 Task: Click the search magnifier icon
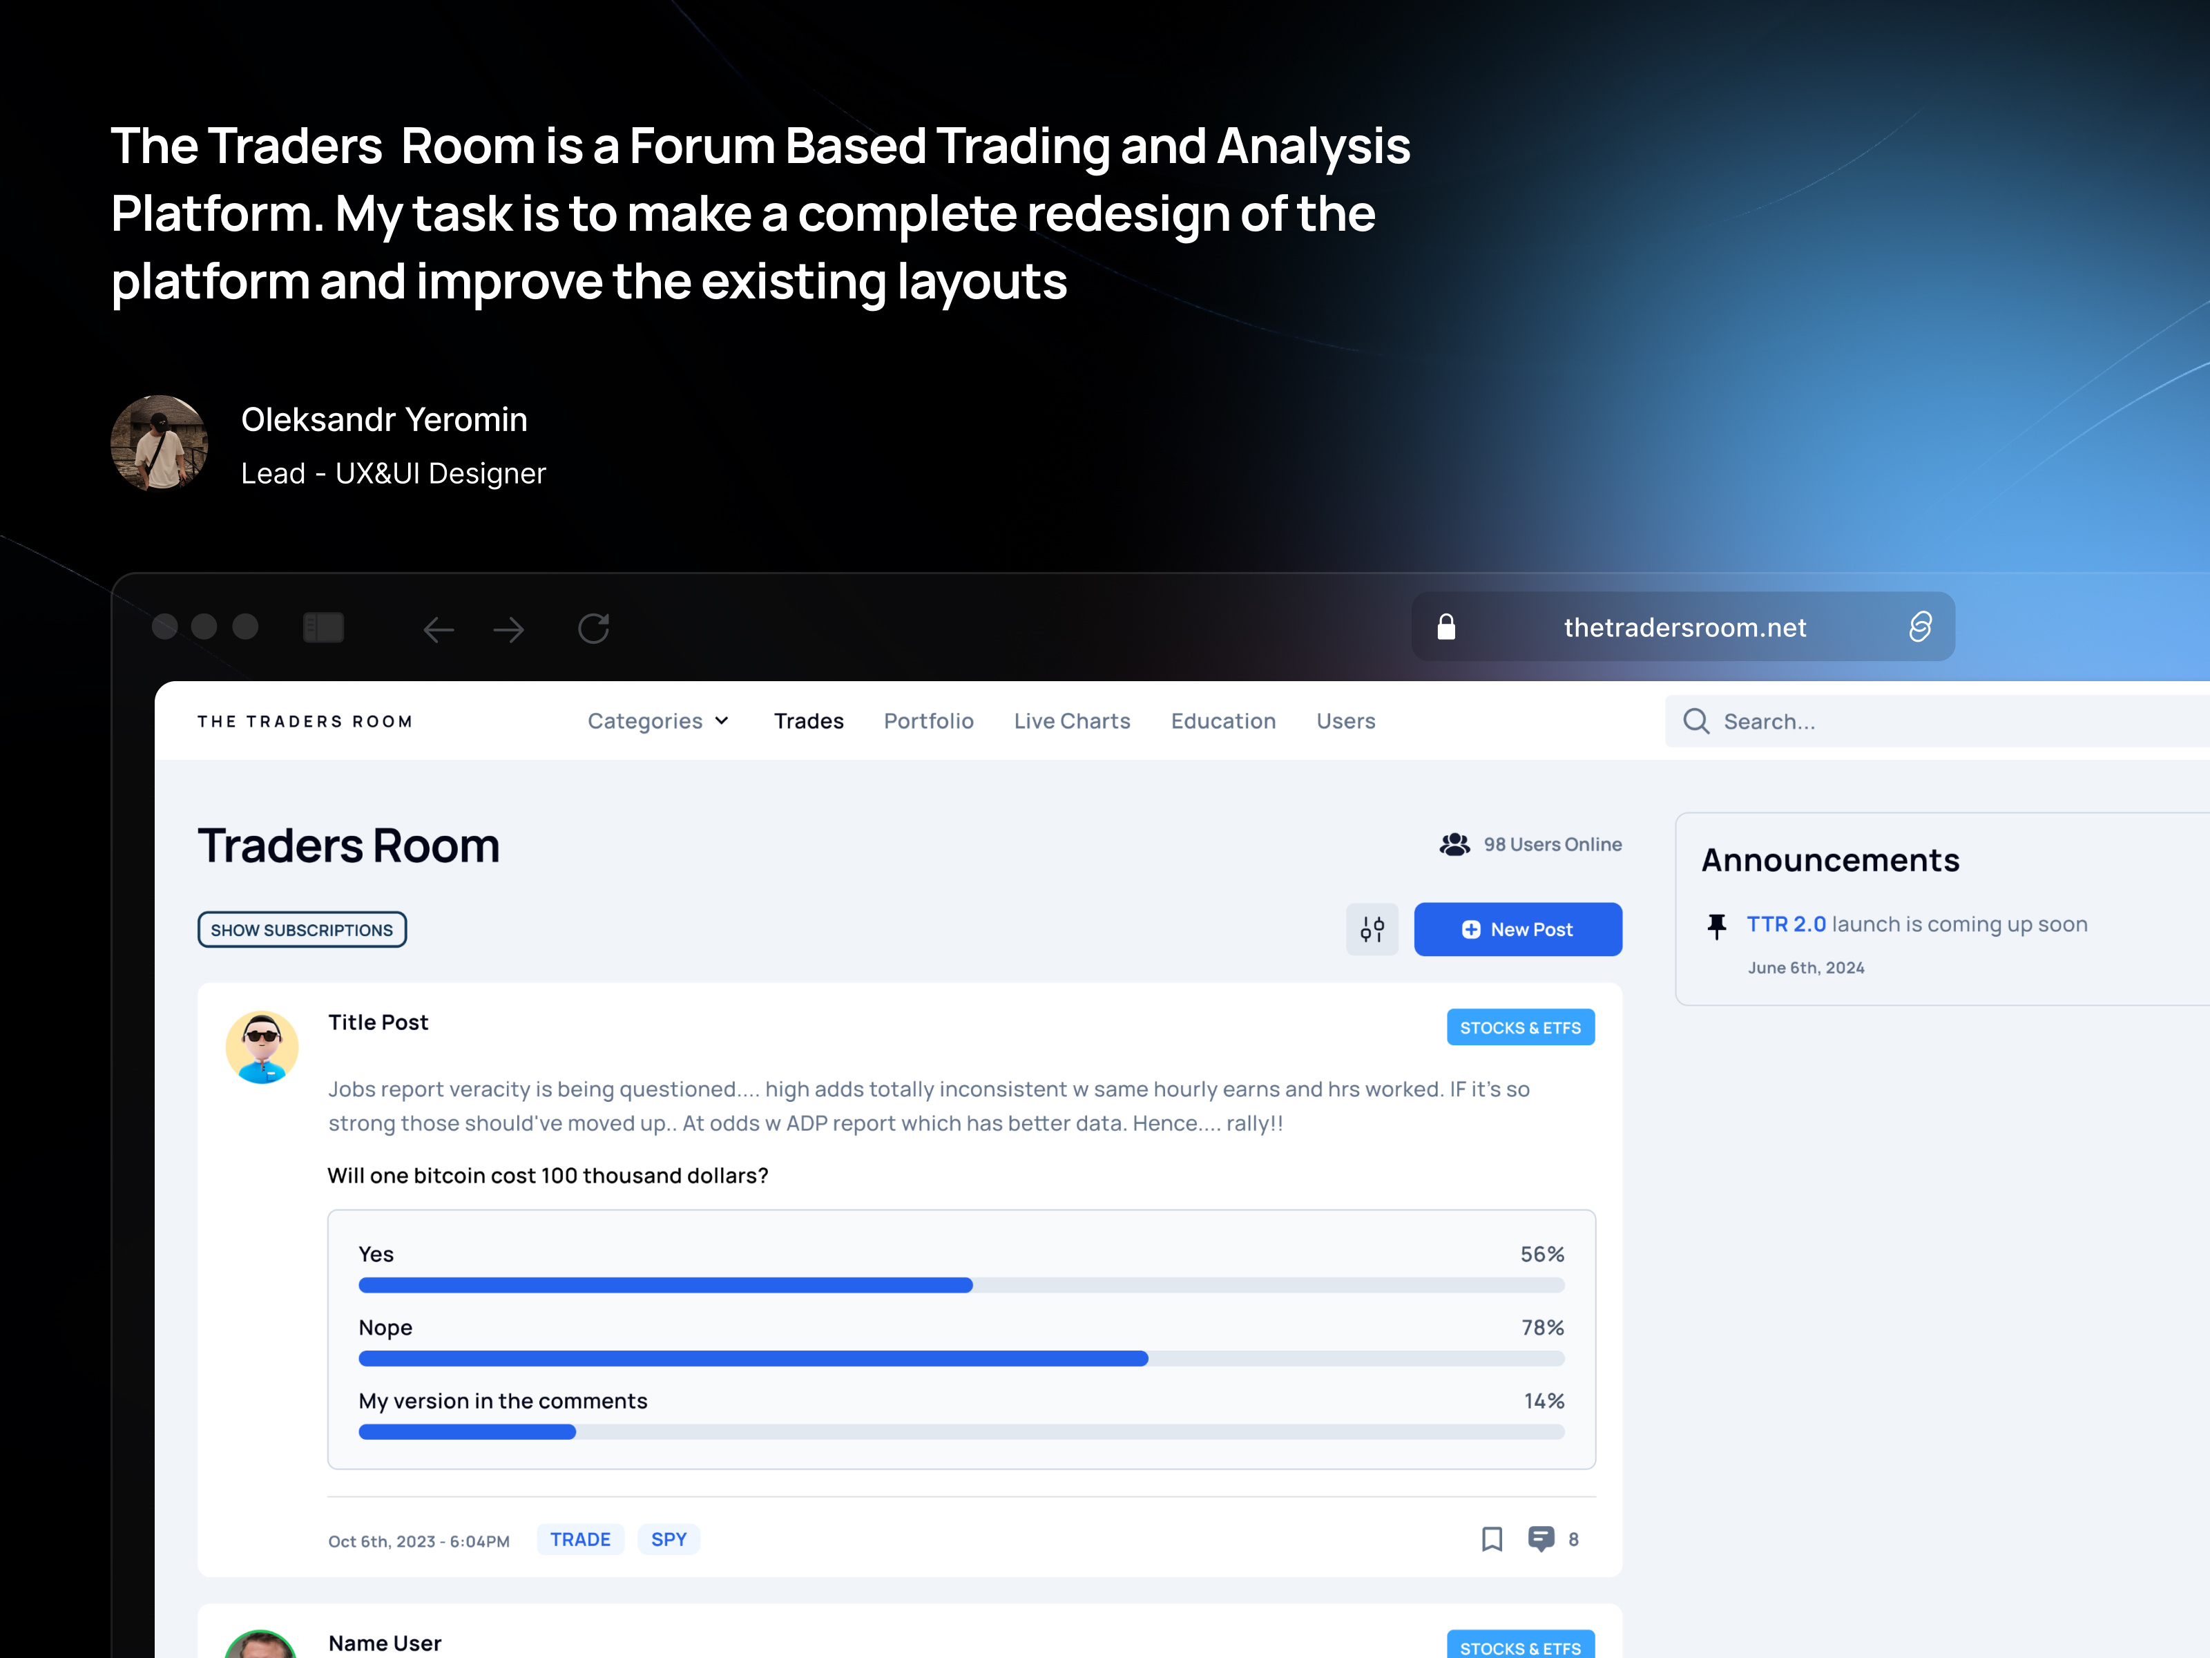coord(1696,721)
